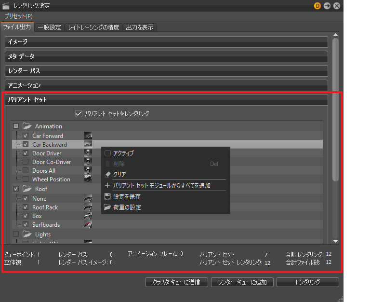Click the eraser icon beside クリア
Image resolution: width=370 pixels, height=302 pixels.
[x=107, y=174]
